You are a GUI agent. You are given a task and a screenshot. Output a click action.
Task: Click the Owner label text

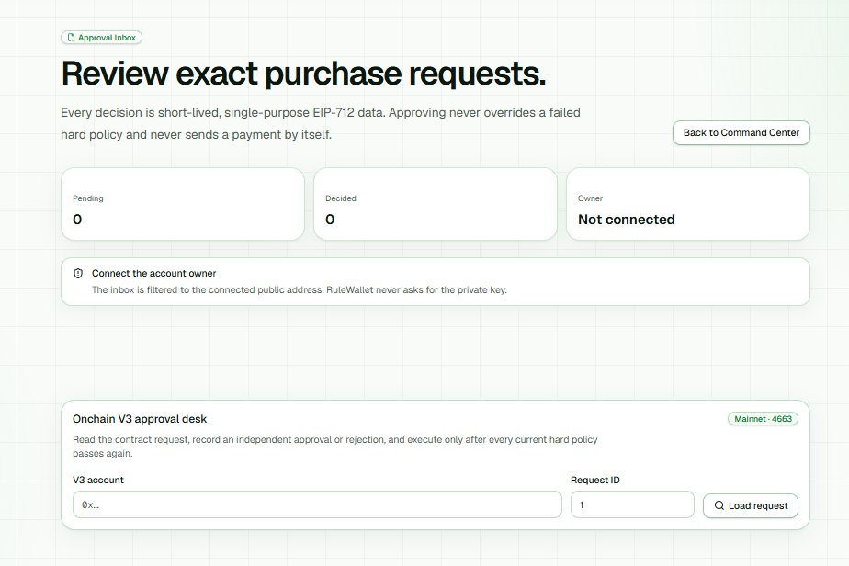point(590,198)
